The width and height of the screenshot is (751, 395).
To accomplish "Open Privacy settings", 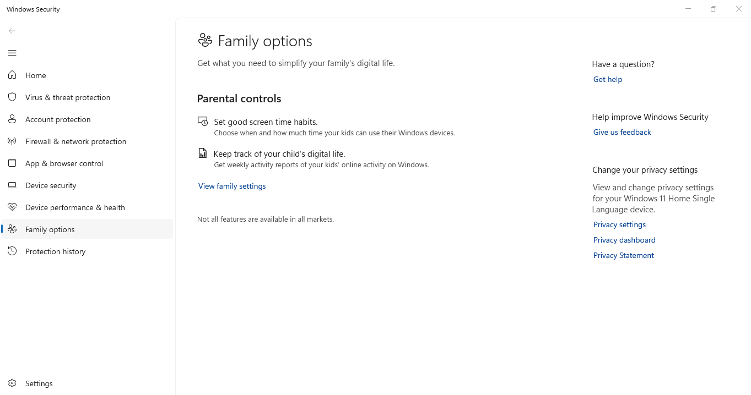I will (x=619, y=224).
